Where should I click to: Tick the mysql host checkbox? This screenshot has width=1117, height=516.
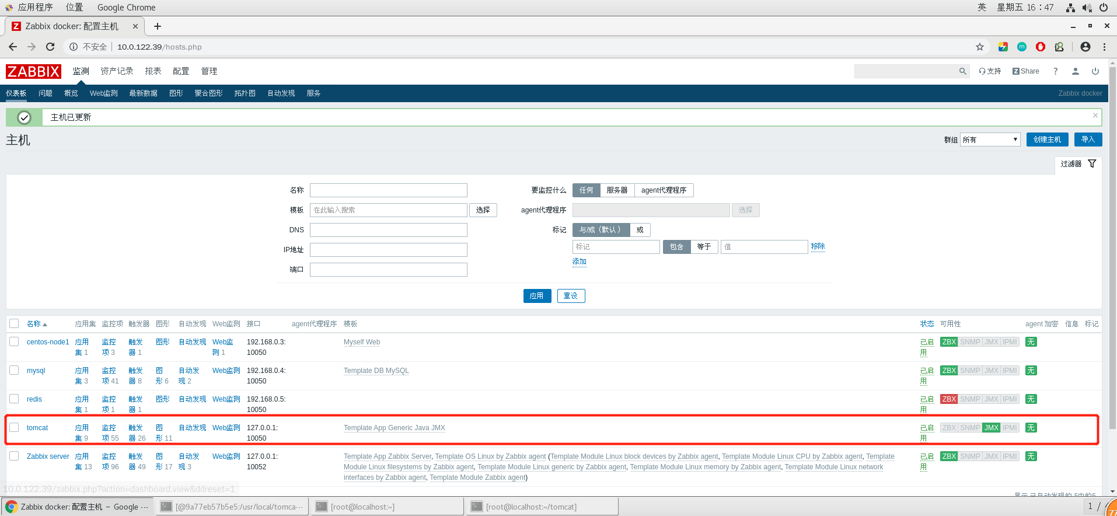(x=14, y=370)
